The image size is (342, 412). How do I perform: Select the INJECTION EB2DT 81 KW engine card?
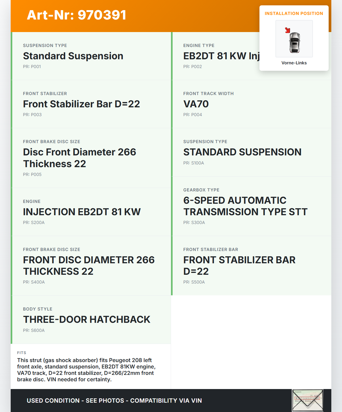(91, 212)
